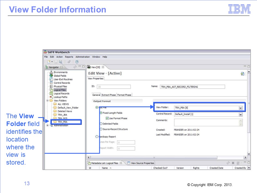Open the Reports menu
The height and width of the screenshot is (193, 257).
point(69,57)
